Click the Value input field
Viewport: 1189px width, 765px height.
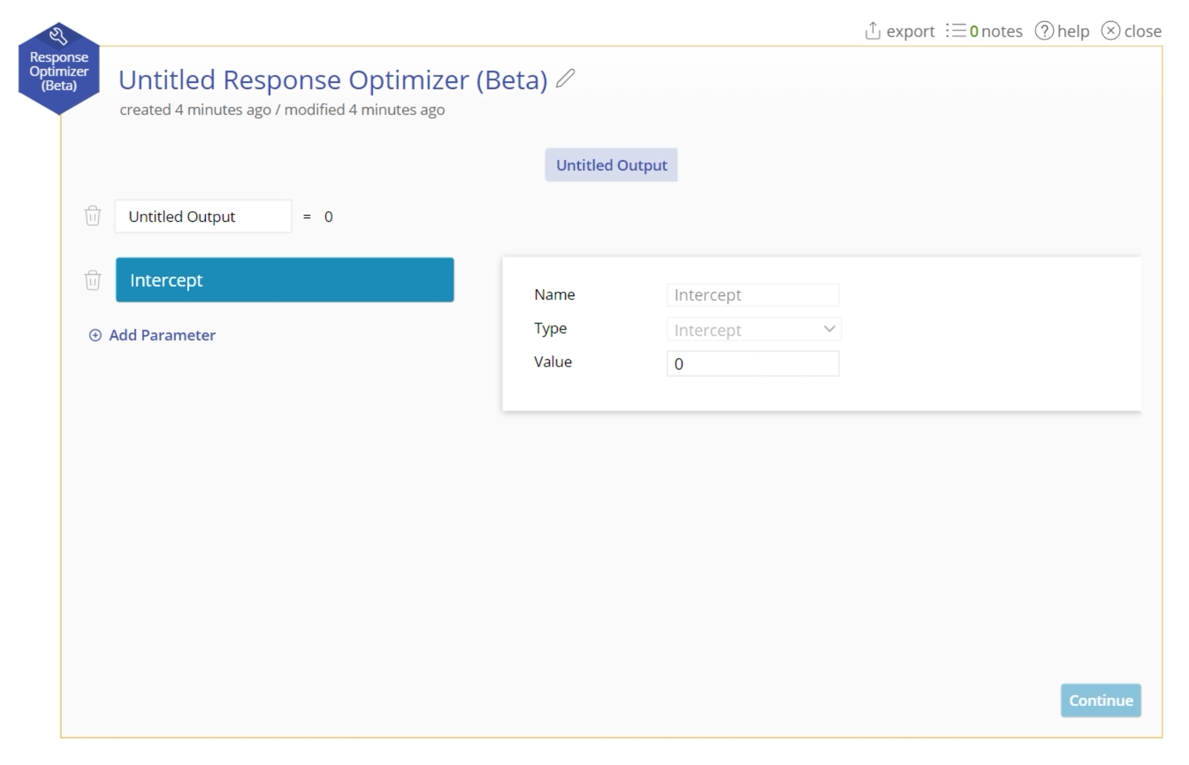[752, 364]
